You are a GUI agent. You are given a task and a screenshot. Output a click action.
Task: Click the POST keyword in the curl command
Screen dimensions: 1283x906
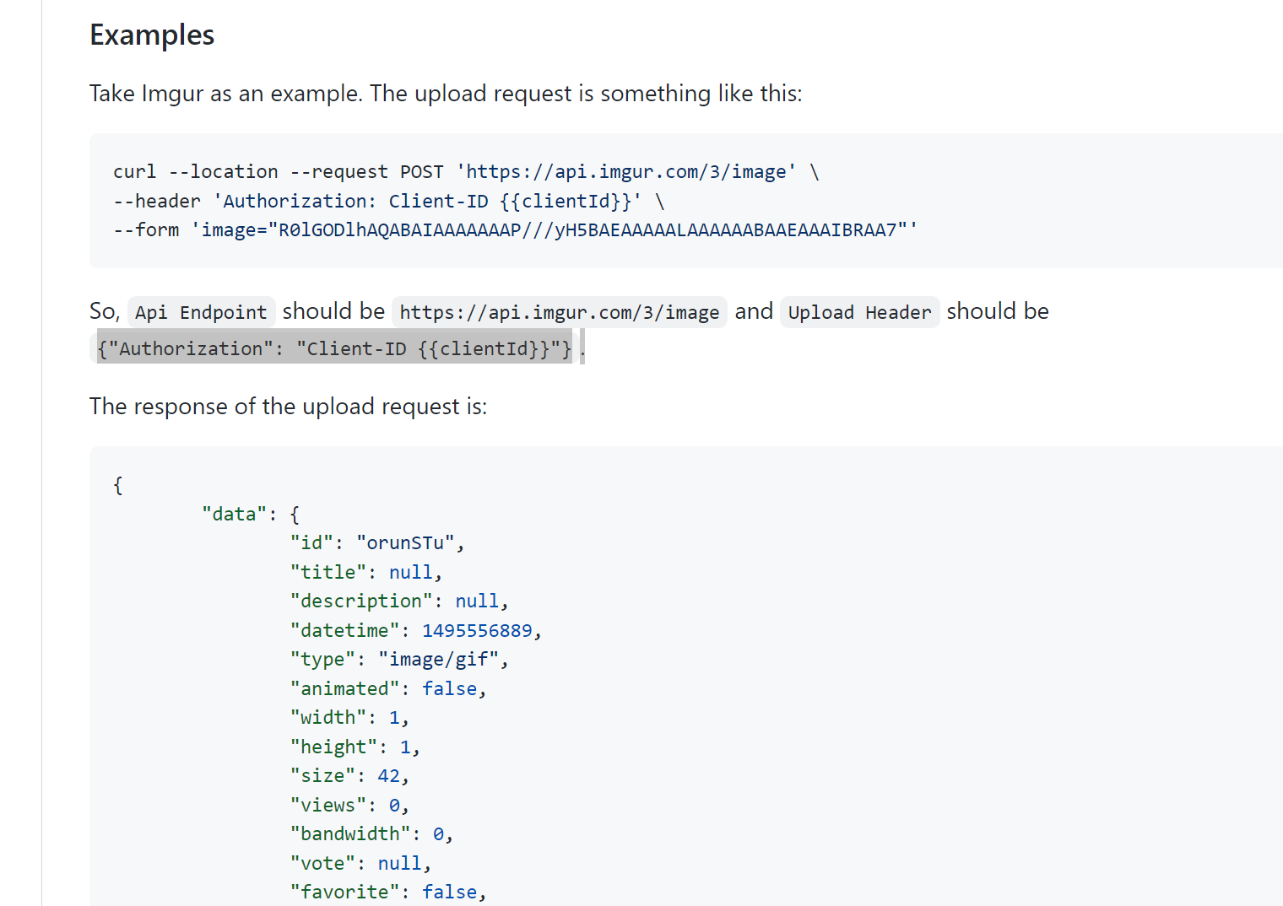[x=422, y=171]
